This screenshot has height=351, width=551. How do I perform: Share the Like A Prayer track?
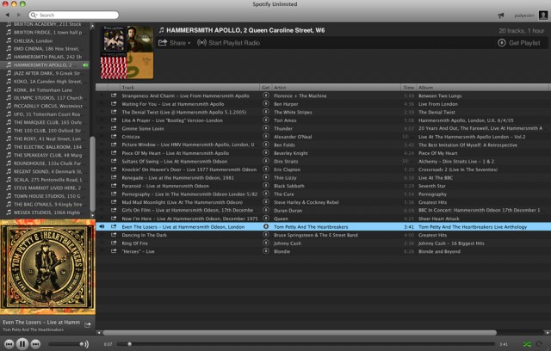pyautogui.click(x=114, y=120)
